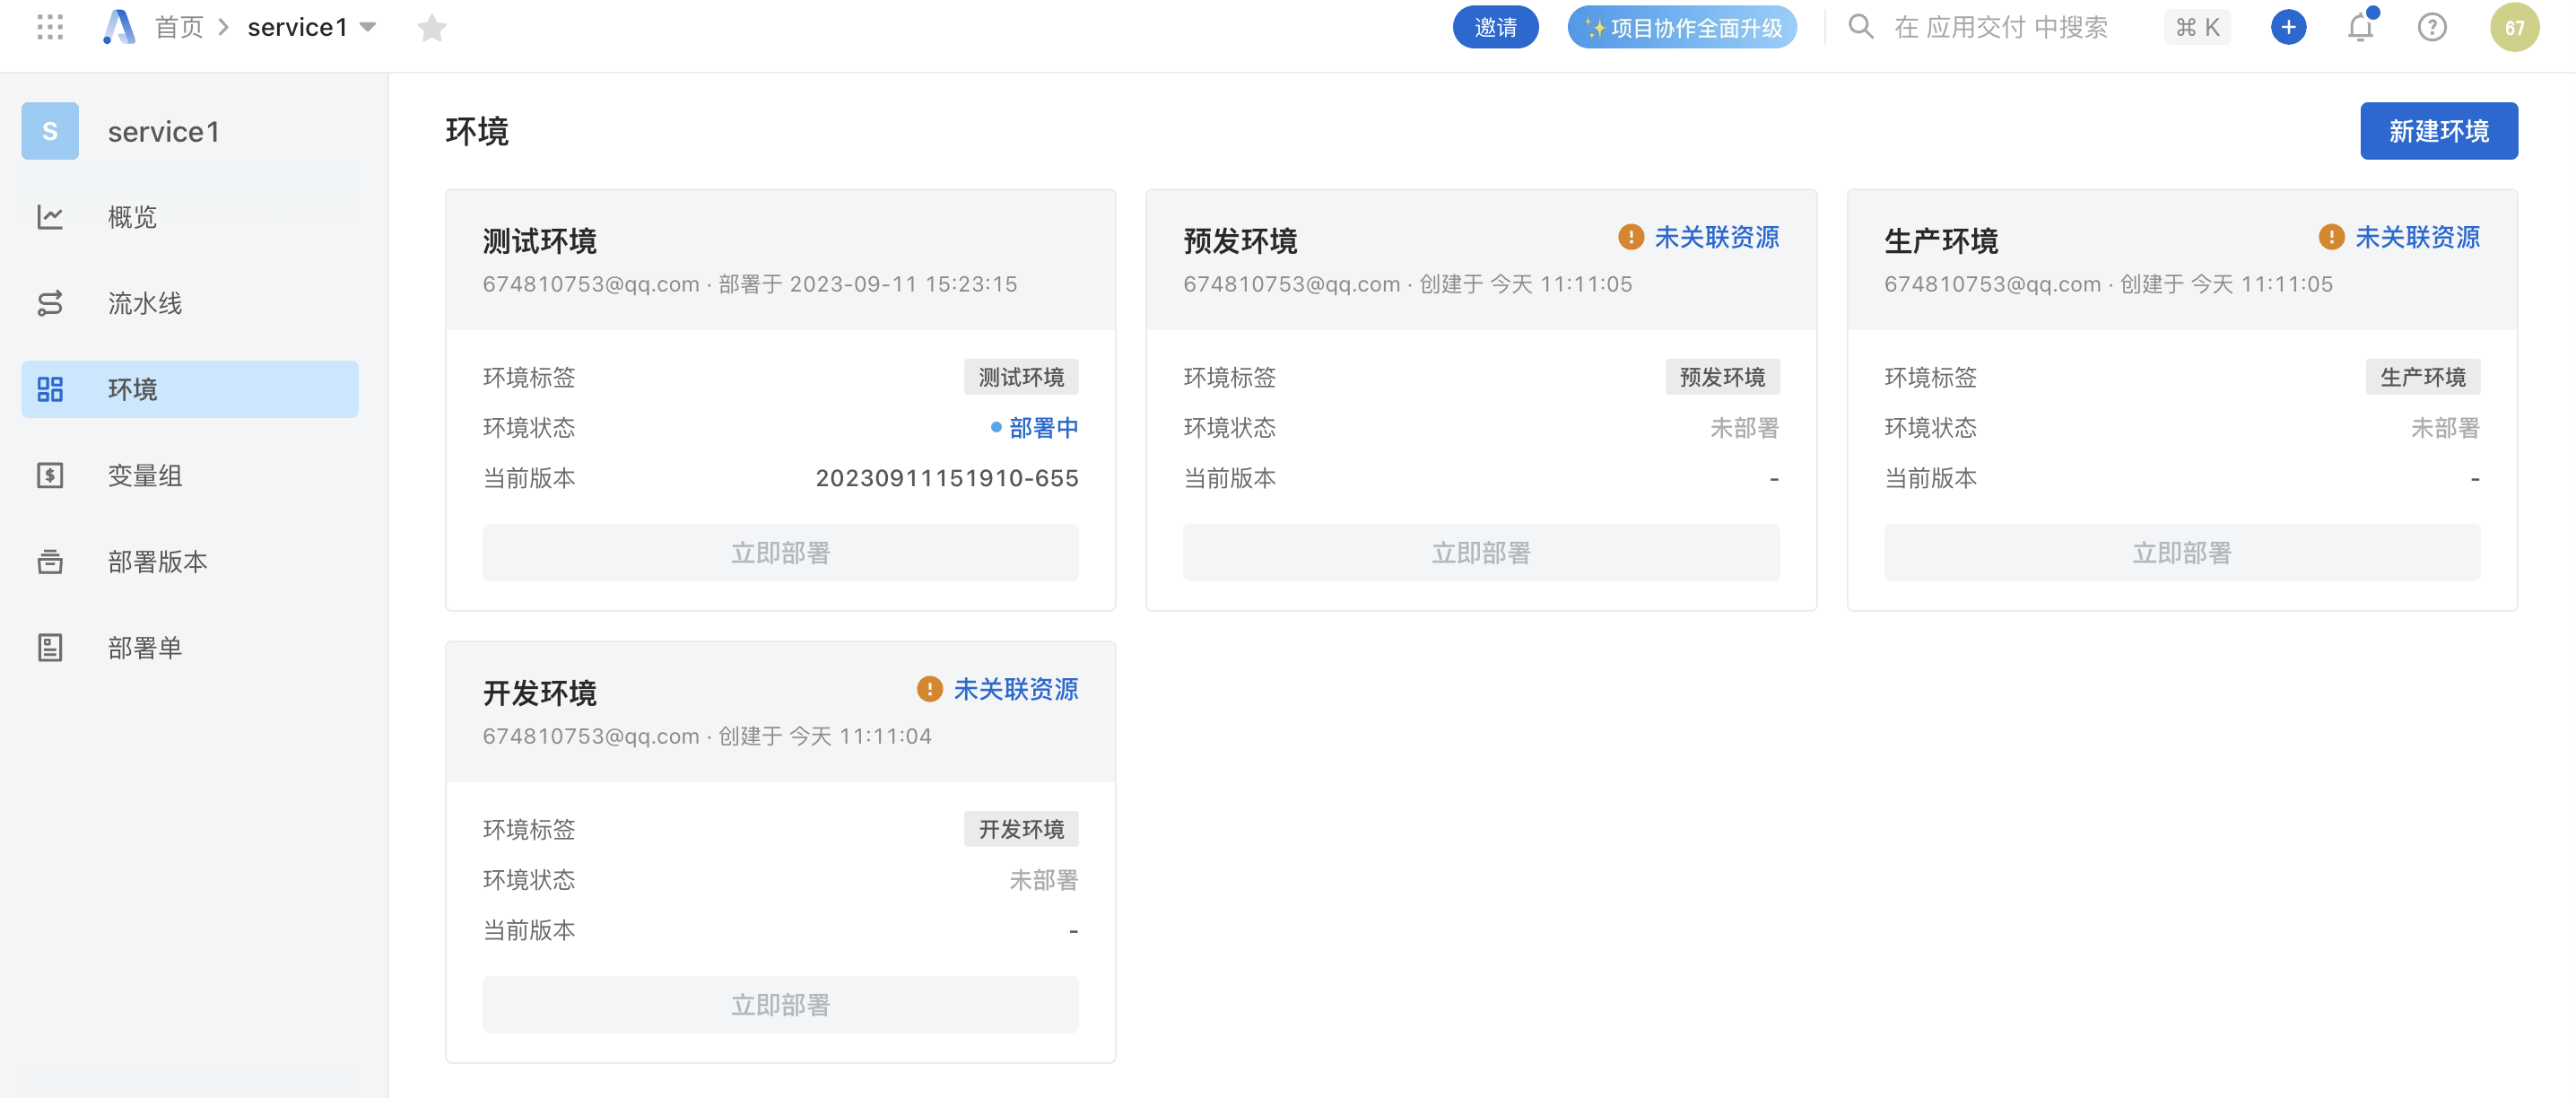Click the 概览 chart icon
The width and height of the screenshot is (2576, 1098).
[x=50, y=217]
